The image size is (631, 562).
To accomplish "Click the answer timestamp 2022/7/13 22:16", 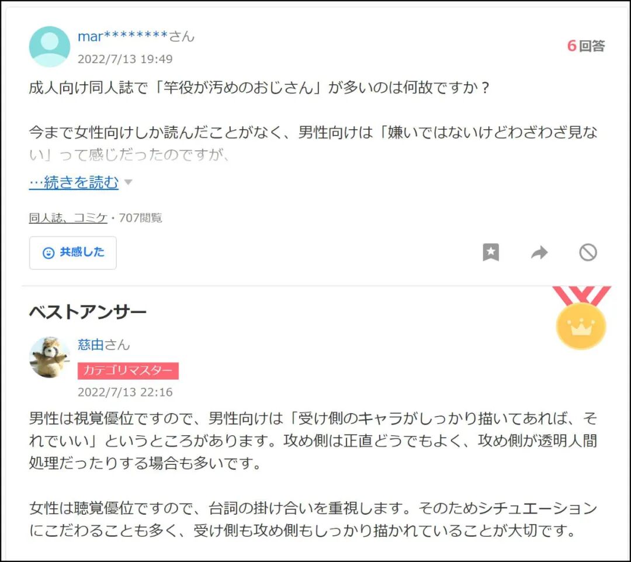I will [x=125, y=392].
